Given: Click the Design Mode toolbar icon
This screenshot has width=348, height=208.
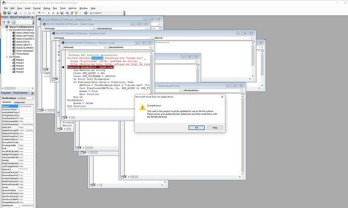Looking at the screenshot, I should click(62, 13).
